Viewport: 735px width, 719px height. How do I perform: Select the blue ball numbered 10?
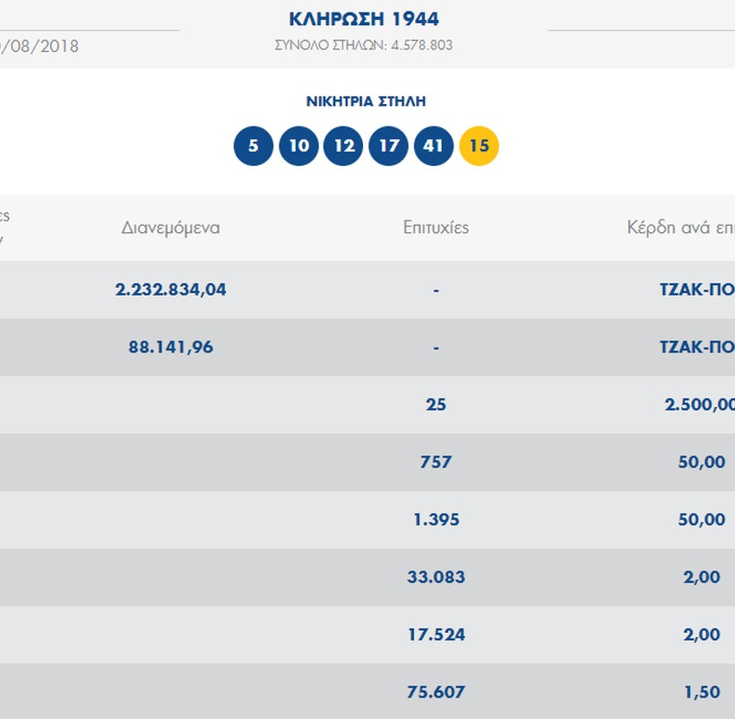[x=298, y=146]
